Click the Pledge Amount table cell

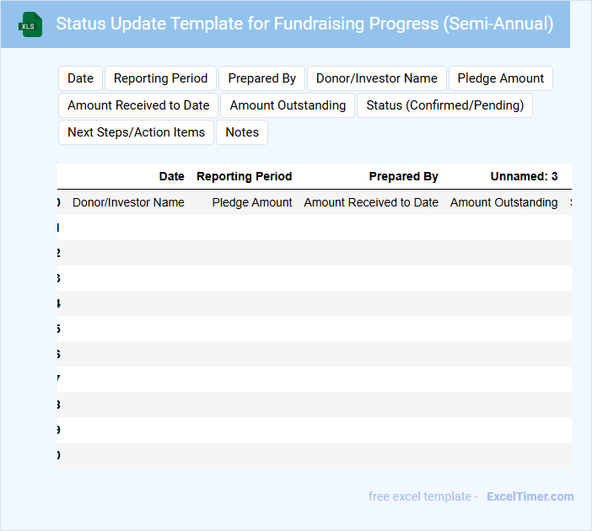tap(252, 202)
